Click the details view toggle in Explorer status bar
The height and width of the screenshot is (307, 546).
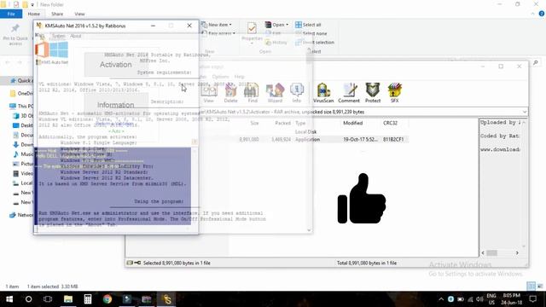point(531,287)
